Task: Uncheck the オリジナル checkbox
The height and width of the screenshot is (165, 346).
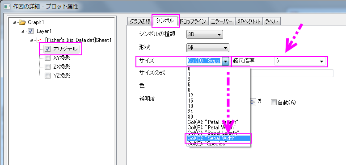Action: click(x=47, y=49)
